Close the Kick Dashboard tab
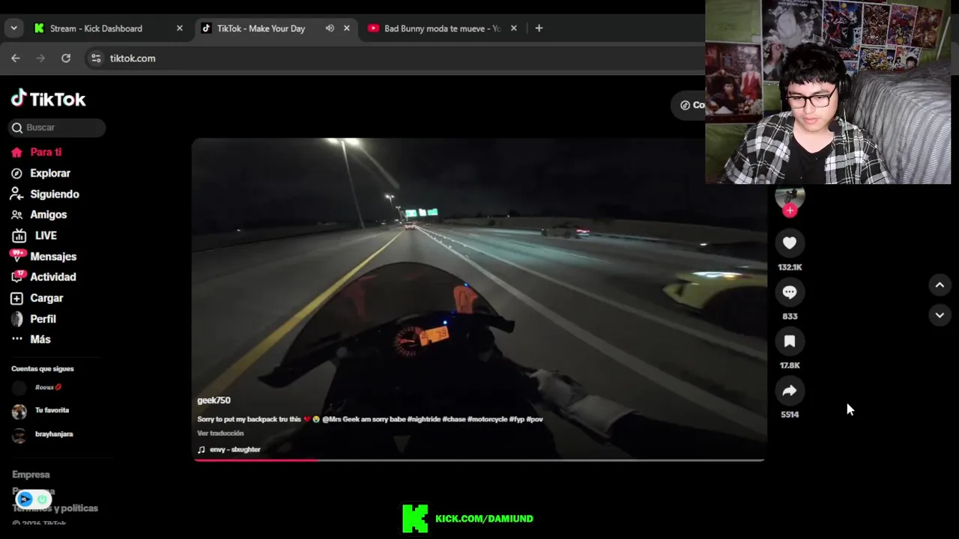Viewport: 959px width, 539px height. (x=179, y=28)
